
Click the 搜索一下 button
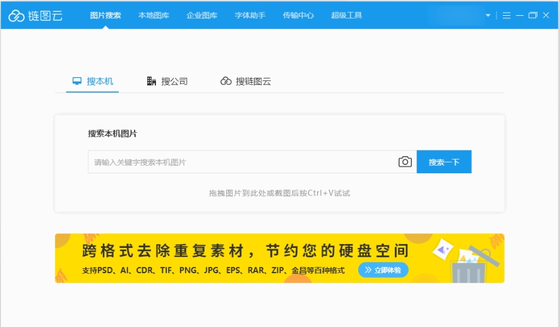coord(444,162)
